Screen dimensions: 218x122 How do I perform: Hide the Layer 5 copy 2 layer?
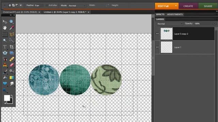pos(157,34)
